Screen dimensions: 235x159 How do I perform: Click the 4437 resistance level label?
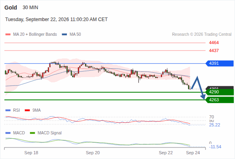[214, 50]
